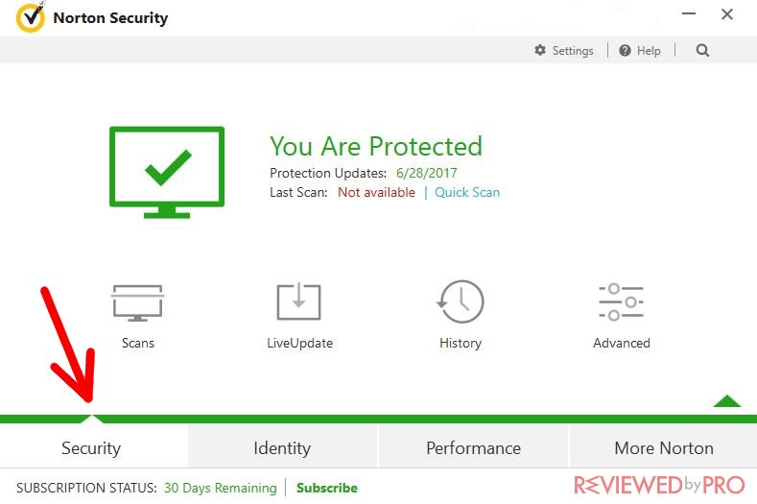Viewport: 757px width, 504px height.
Task: Click the Help text label
Action: pyautogui.click(x=649, y=51)
